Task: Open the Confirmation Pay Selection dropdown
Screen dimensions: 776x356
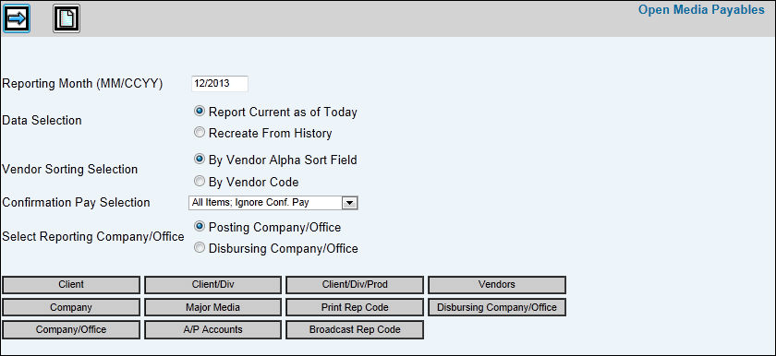Action: [273, 203]
